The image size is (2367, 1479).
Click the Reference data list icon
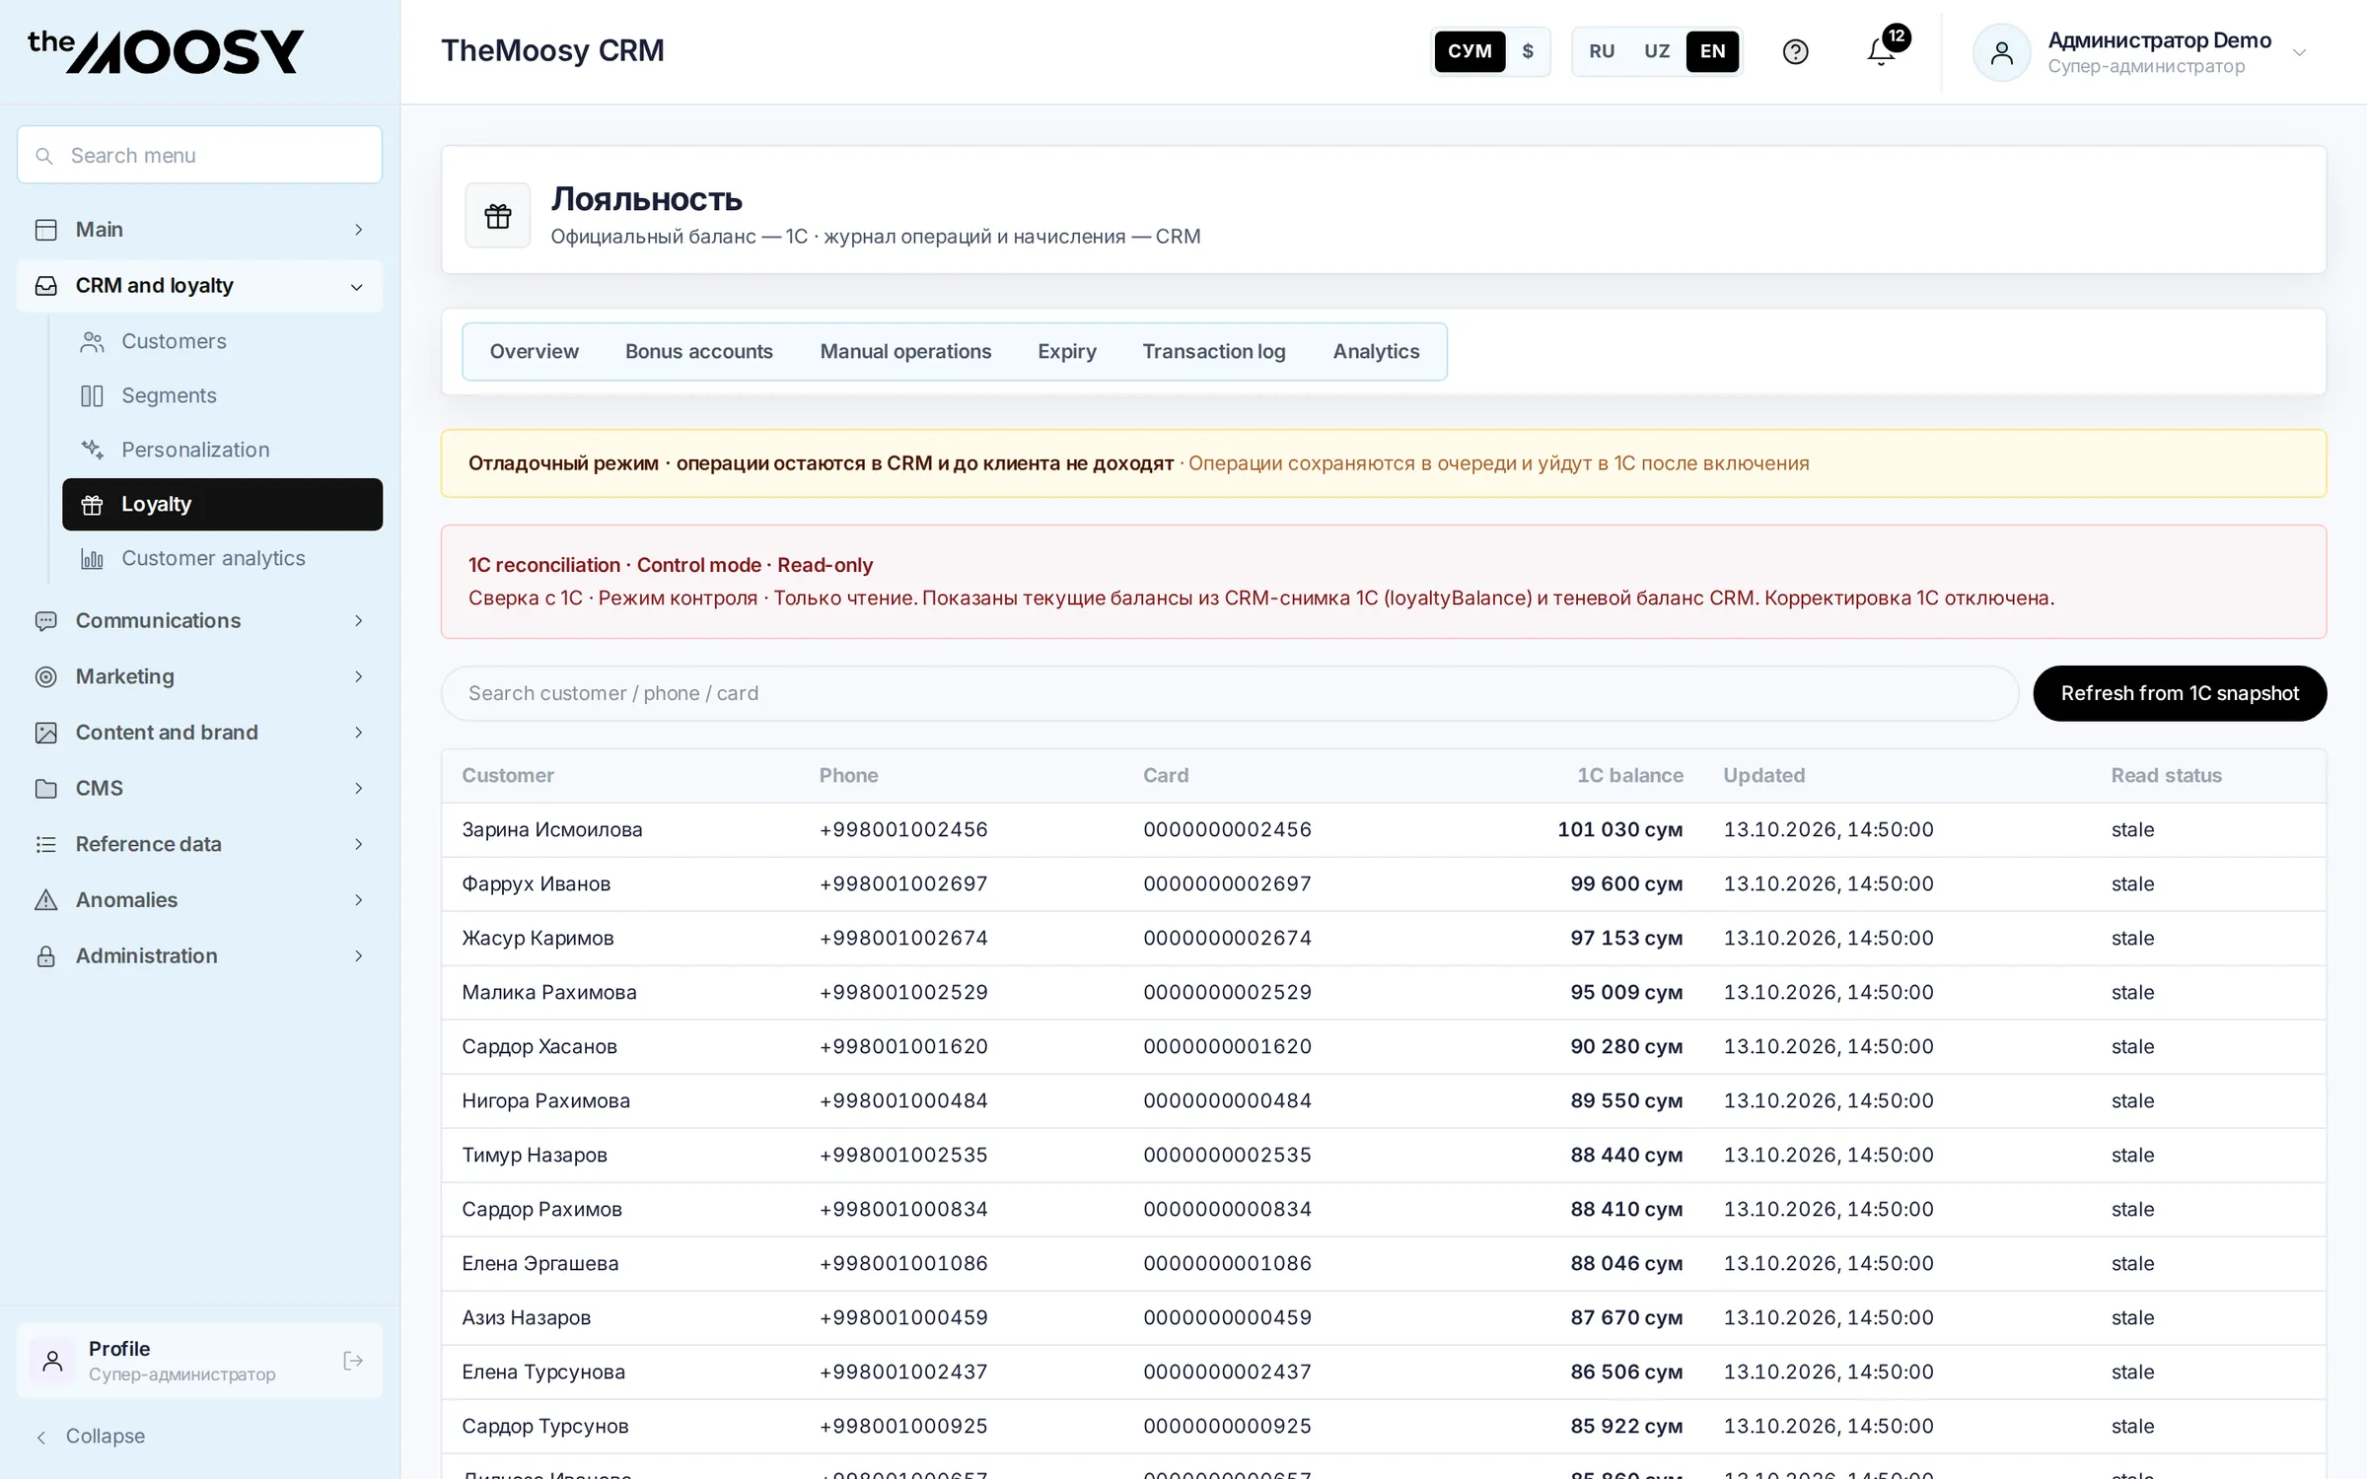[x=46, y=844]
